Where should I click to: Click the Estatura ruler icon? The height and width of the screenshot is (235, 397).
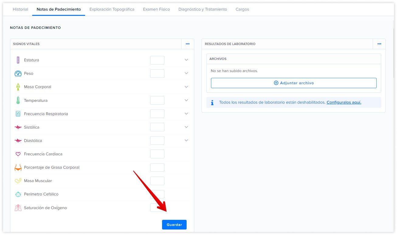18,60
